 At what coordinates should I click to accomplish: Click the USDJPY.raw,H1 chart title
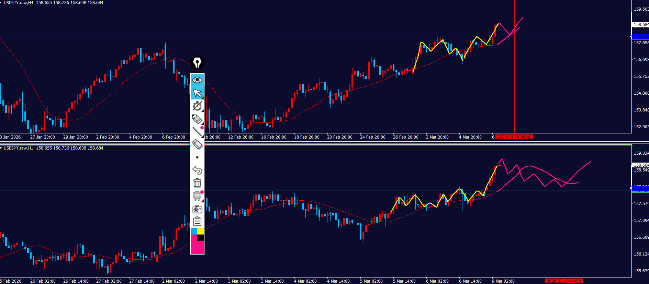18,148
